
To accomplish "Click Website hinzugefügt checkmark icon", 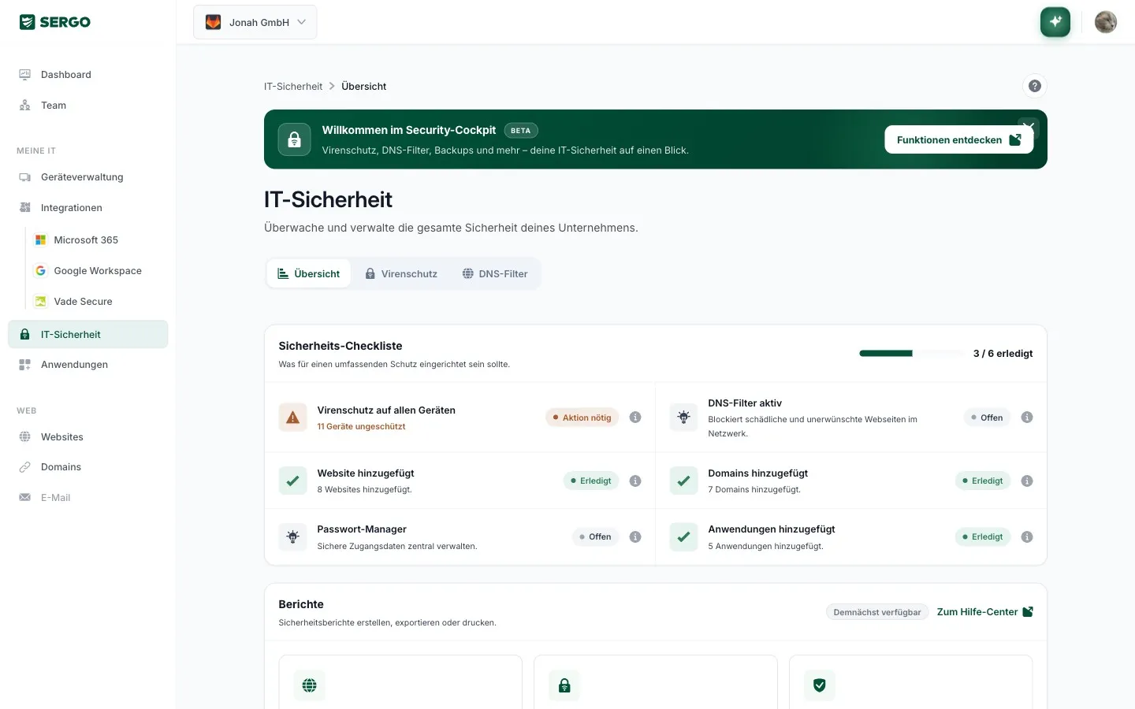I will click(x=293, y=481).
